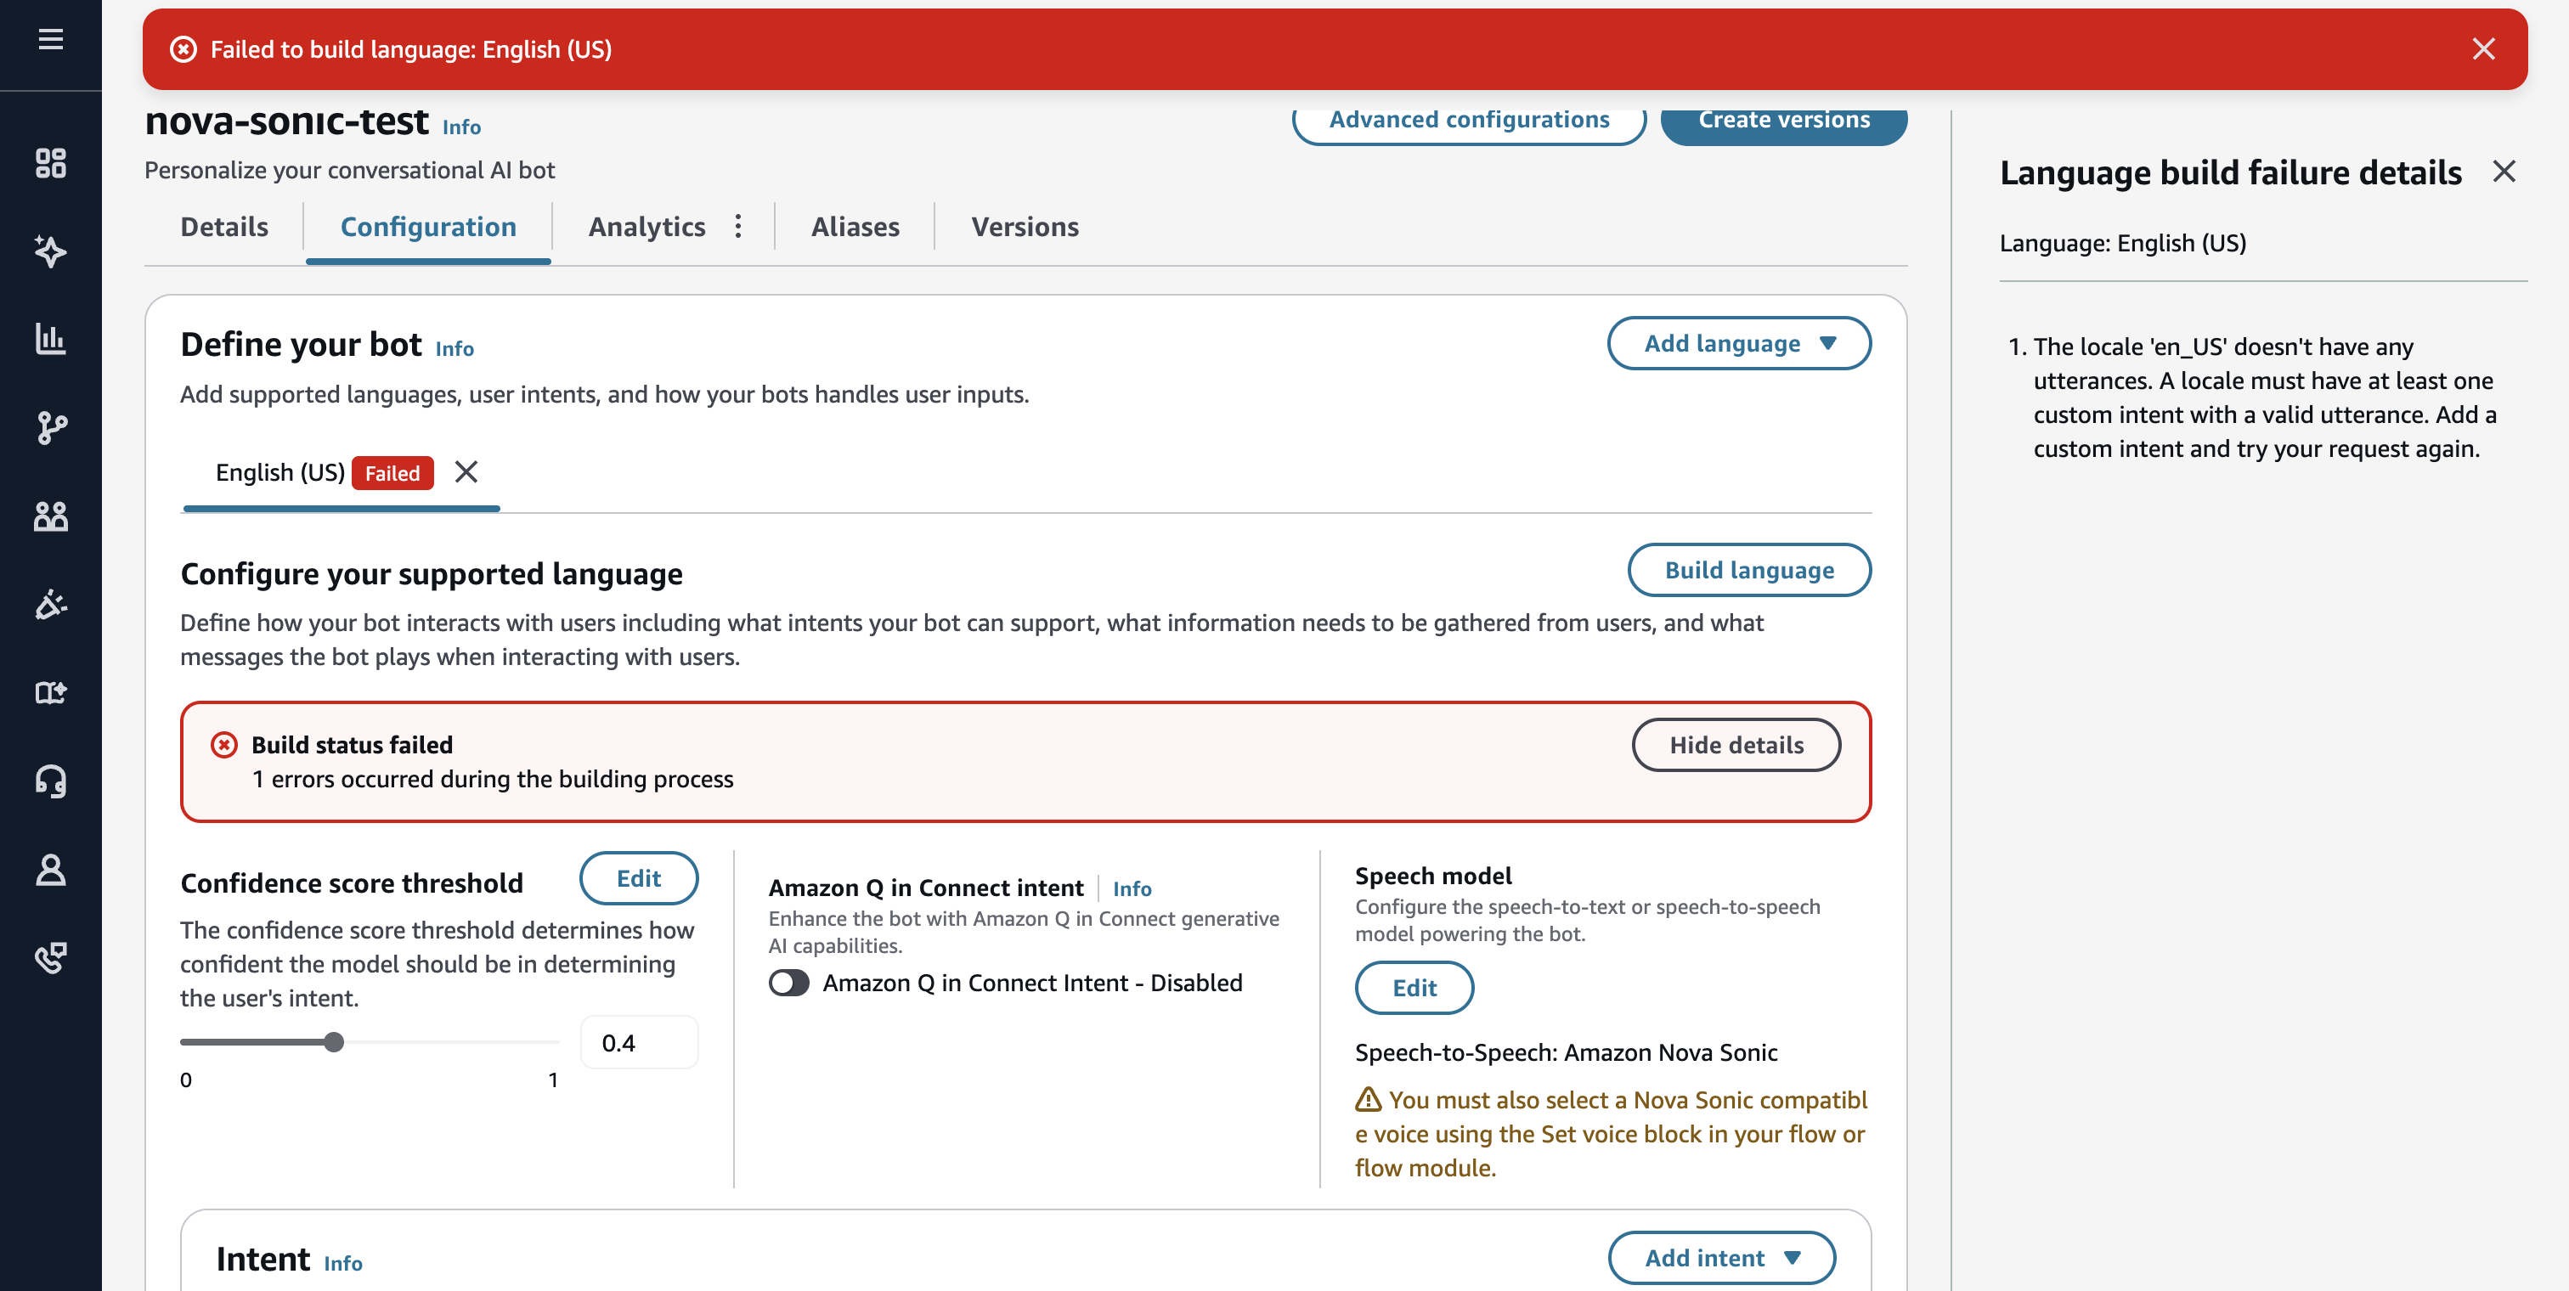
Task: Click the Build language button
Action: click(1748, 570)
